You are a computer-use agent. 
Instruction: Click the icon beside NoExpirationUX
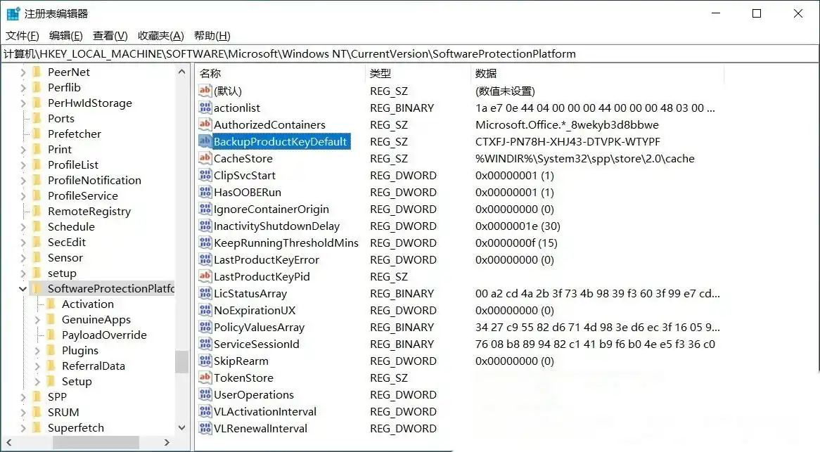point(205,310)
